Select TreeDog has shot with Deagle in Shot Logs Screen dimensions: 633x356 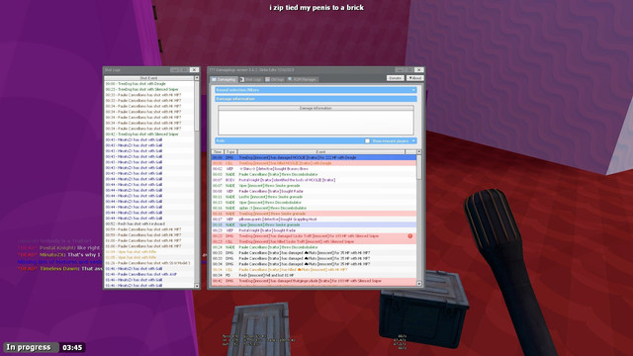coord(149,84)
